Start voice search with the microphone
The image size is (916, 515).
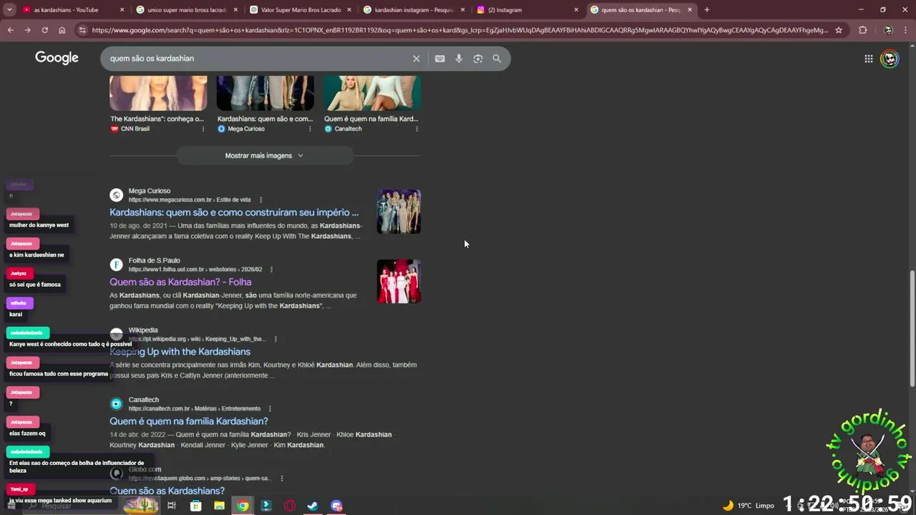459,59
